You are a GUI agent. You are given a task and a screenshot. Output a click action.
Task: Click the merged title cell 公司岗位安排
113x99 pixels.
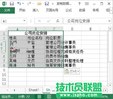click(x=36, y=33)
